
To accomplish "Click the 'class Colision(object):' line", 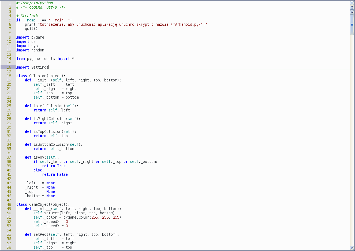I will pos(41,76).
